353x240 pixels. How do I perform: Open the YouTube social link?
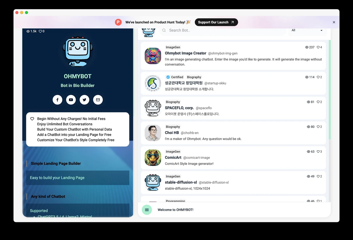[71, 100]
